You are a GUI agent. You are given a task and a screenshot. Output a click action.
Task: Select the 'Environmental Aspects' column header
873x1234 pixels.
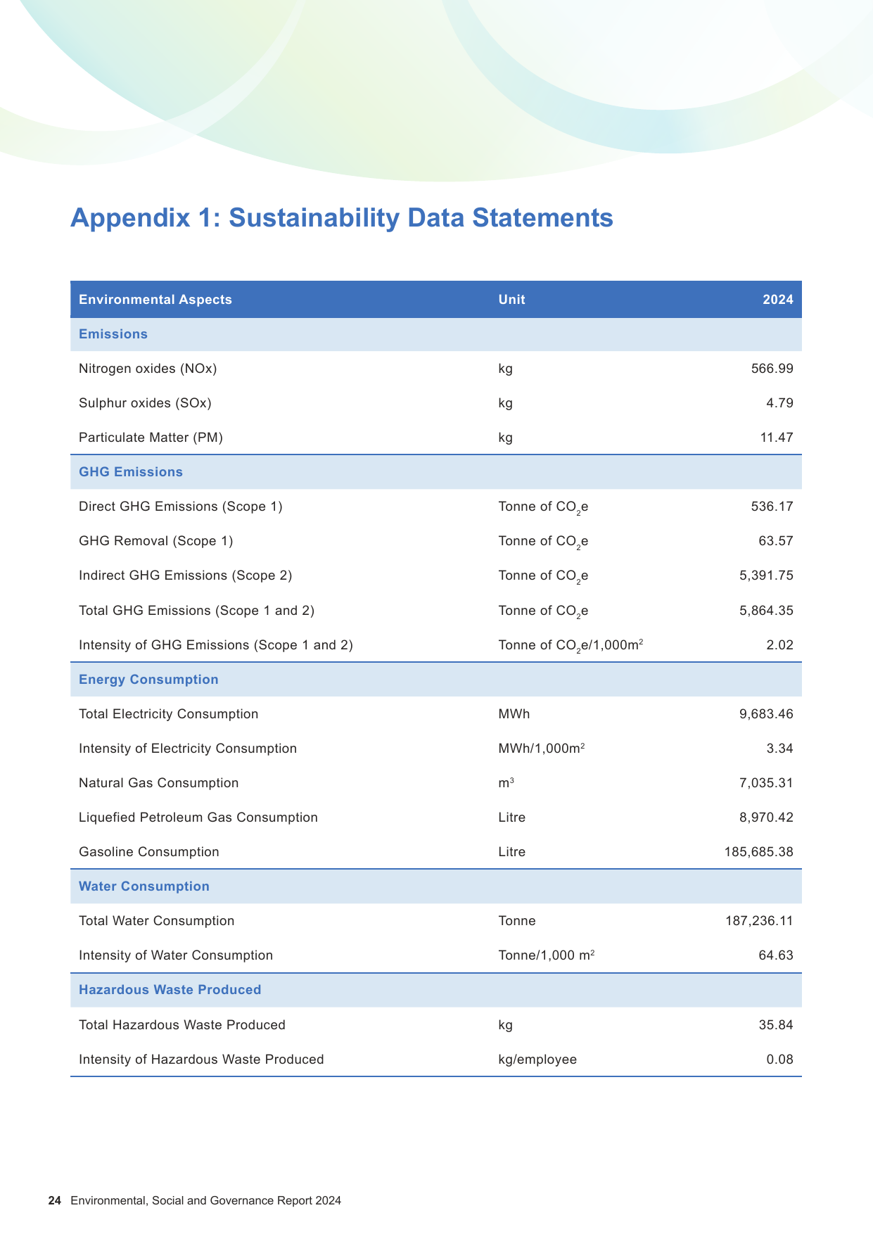[x=155, y=300]
